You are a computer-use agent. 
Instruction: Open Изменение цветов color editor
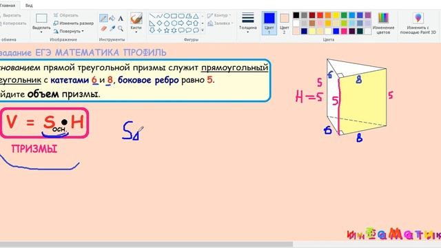(383, 23)
